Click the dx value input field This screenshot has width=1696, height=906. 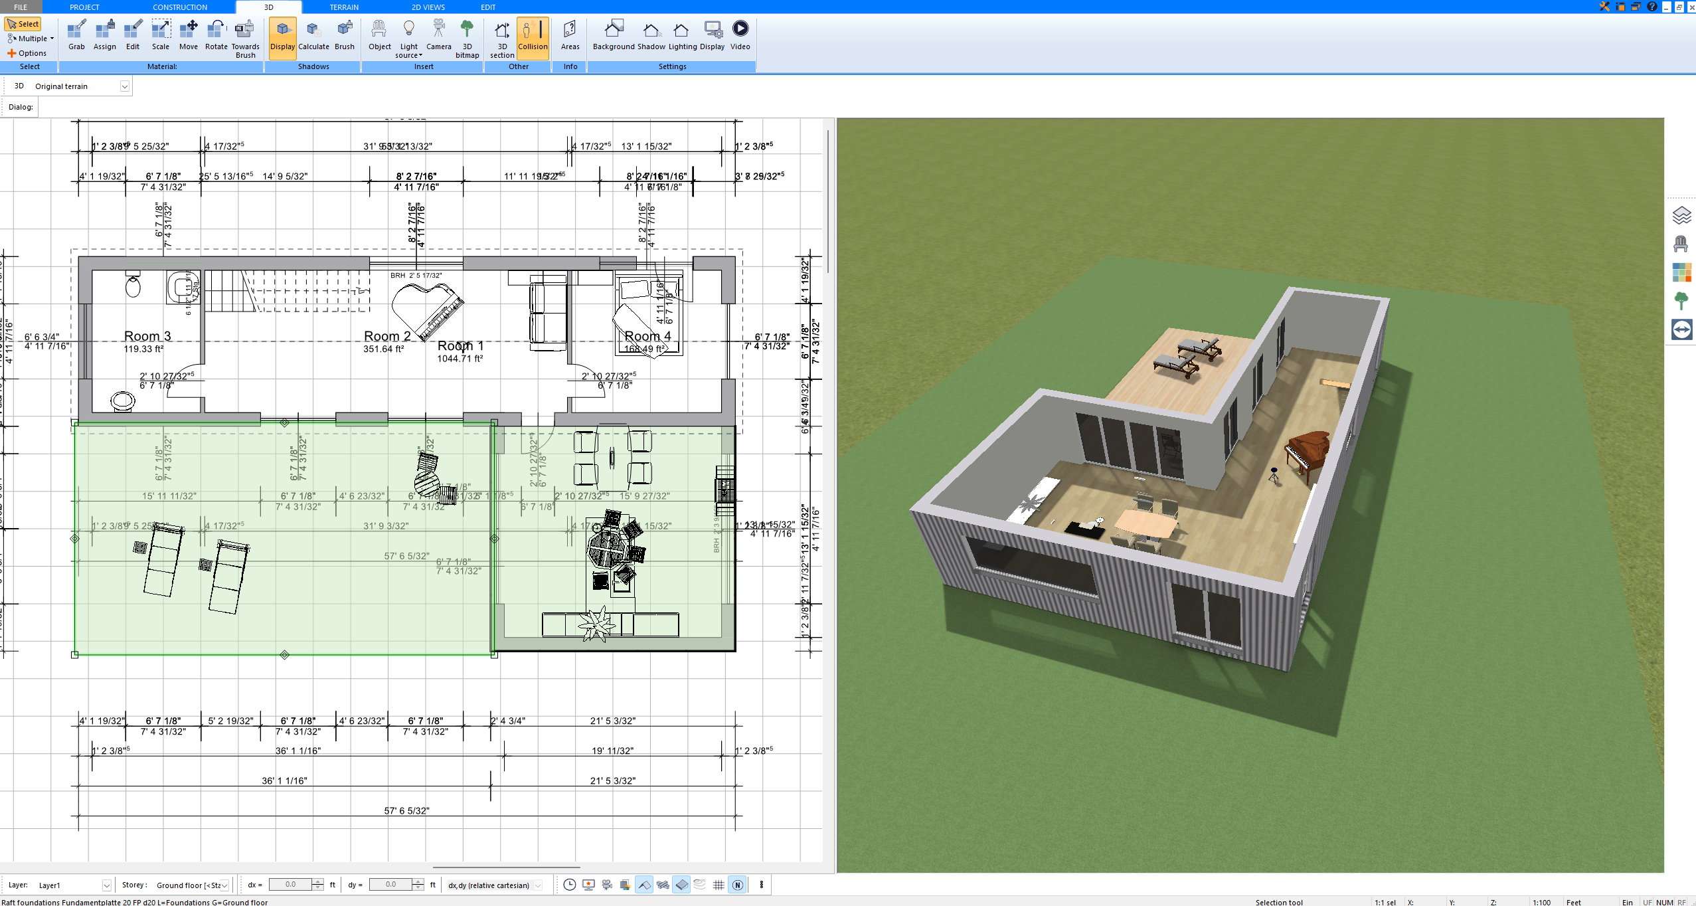click(x=290, y=885)
